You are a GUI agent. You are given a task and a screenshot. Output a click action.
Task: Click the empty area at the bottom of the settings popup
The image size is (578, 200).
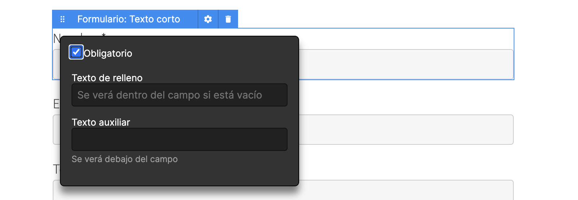(180, 175)
